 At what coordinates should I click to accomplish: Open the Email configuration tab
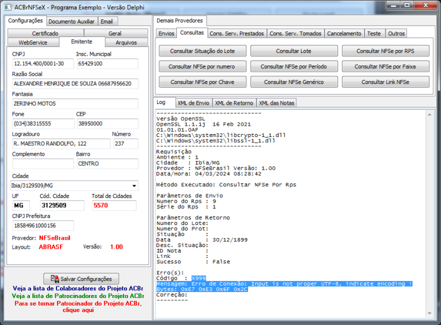[107, 21]
